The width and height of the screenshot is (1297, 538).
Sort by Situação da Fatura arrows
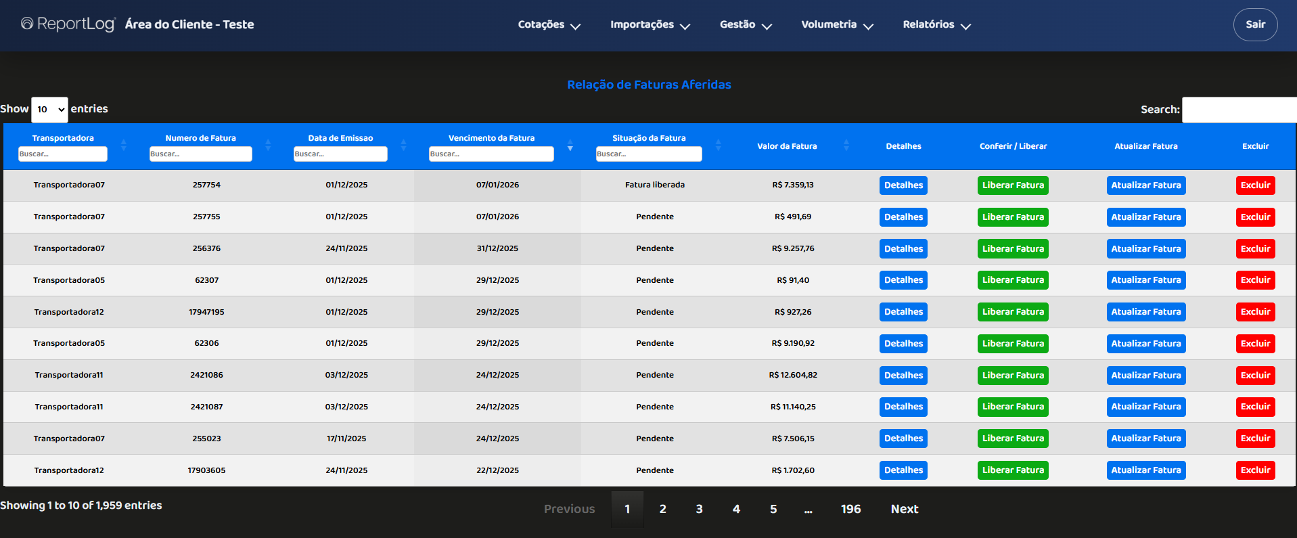click(x=718, y=145)
